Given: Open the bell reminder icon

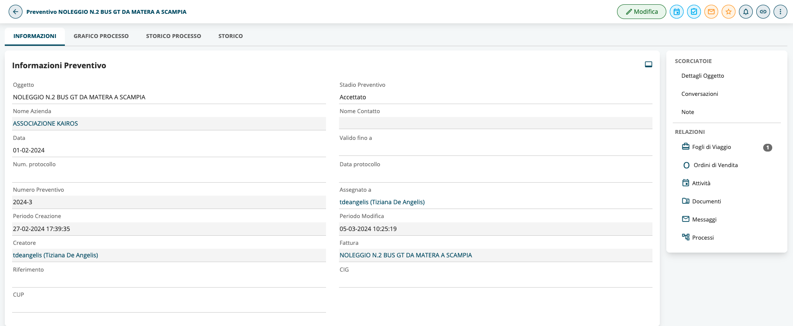Looking at the screenshot, I should tap(746, 12).
